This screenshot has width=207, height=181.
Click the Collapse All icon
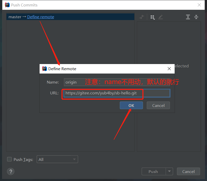(x=196, y=17)
